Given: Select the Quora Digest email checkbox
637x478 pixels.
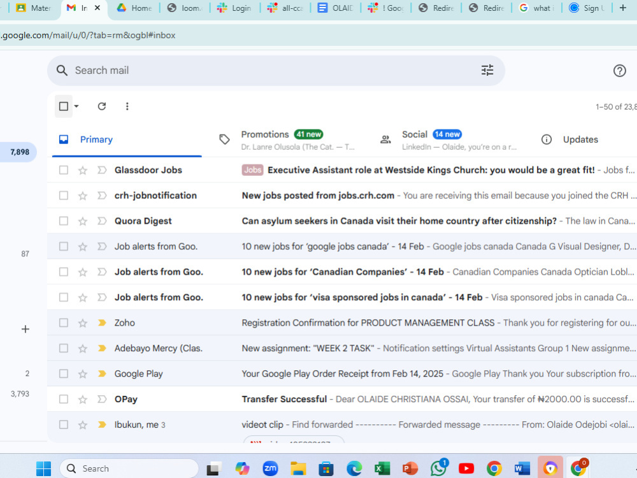Looking at the screenshot, I should tap(63, 221).
